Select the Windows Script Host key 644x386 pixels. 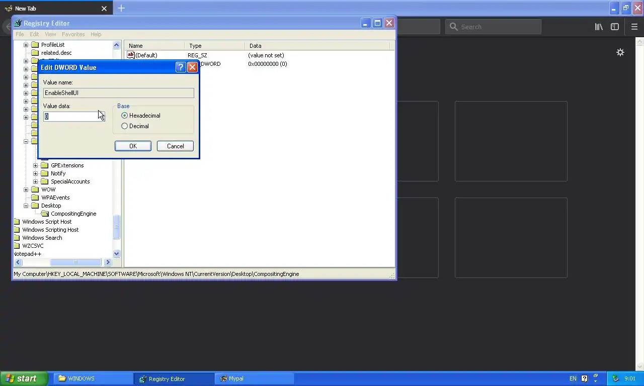[47, 222]
